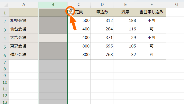Select row 5 header
The height and width of the screenshot is (104, 184).
[5, 47]
